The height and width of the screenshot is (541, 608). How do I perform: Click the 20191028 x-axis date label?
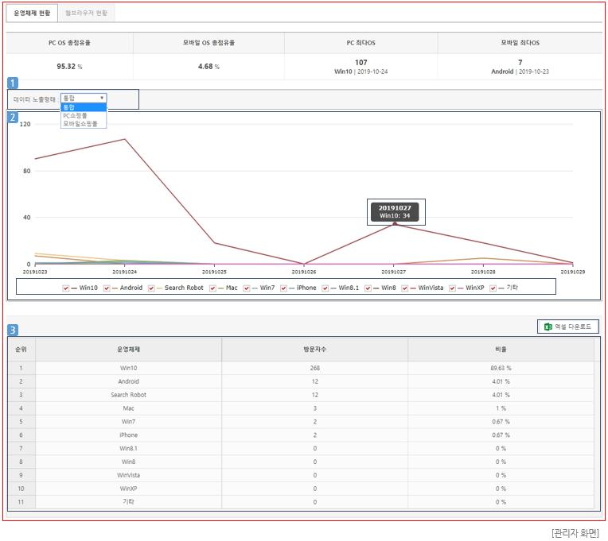(x=483, y=272)
